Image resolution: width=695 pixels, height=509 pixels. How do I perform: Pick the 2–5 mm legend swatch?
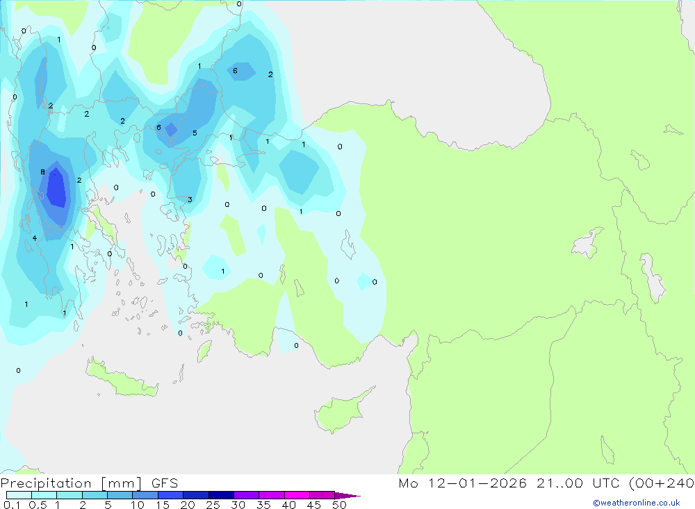pyautogui.click(x=95, y=495)
